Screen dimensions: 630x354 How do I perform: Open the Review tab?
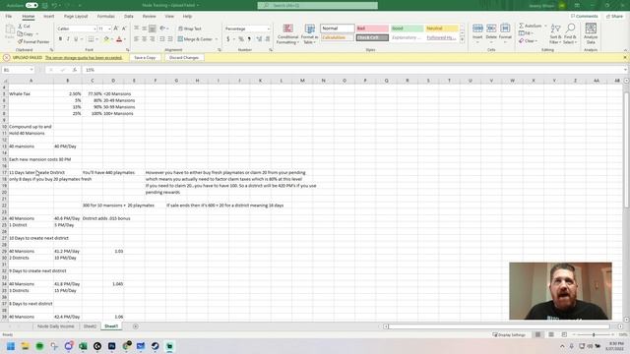point(149,16)
